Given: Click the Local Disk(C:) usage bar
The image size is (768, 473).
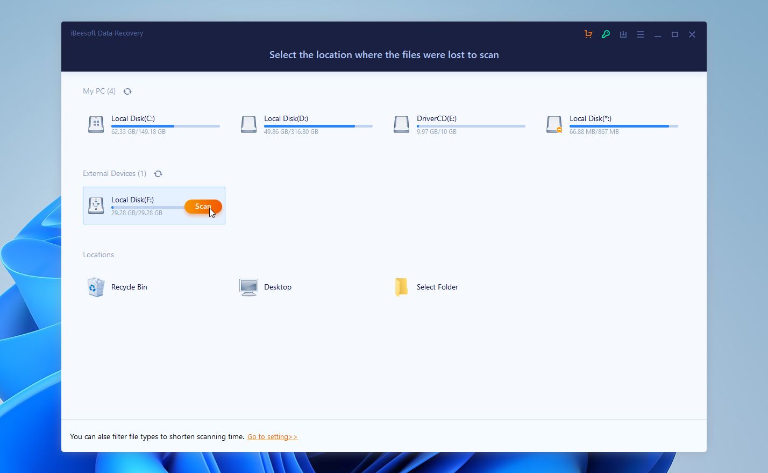Looking at the screenshot, I should point(165,126).
